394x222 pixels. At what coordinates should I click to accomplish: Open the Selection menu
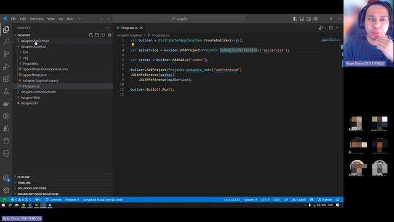coord(36,19)
